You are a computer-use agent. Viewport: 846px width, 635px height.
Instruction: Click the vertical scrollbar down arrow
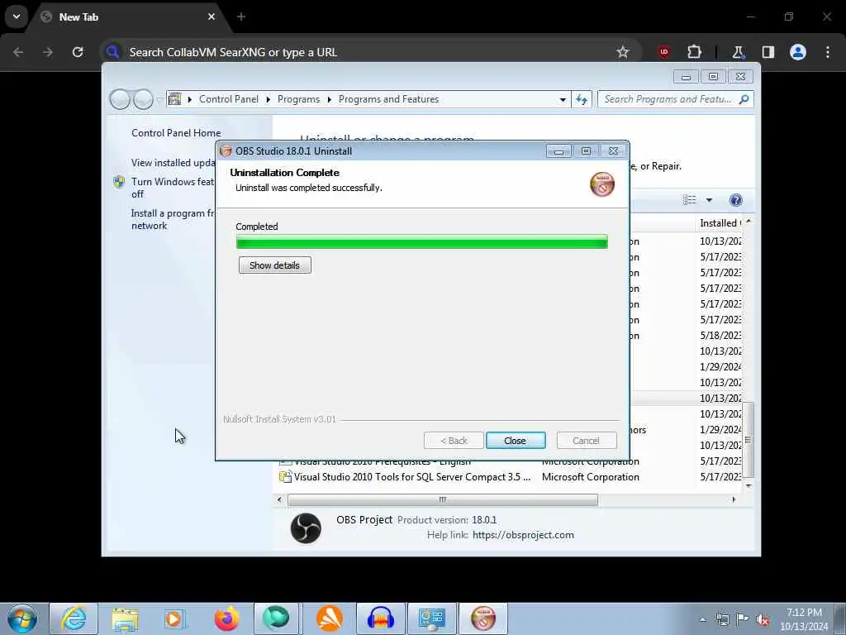tap(749, 485)
